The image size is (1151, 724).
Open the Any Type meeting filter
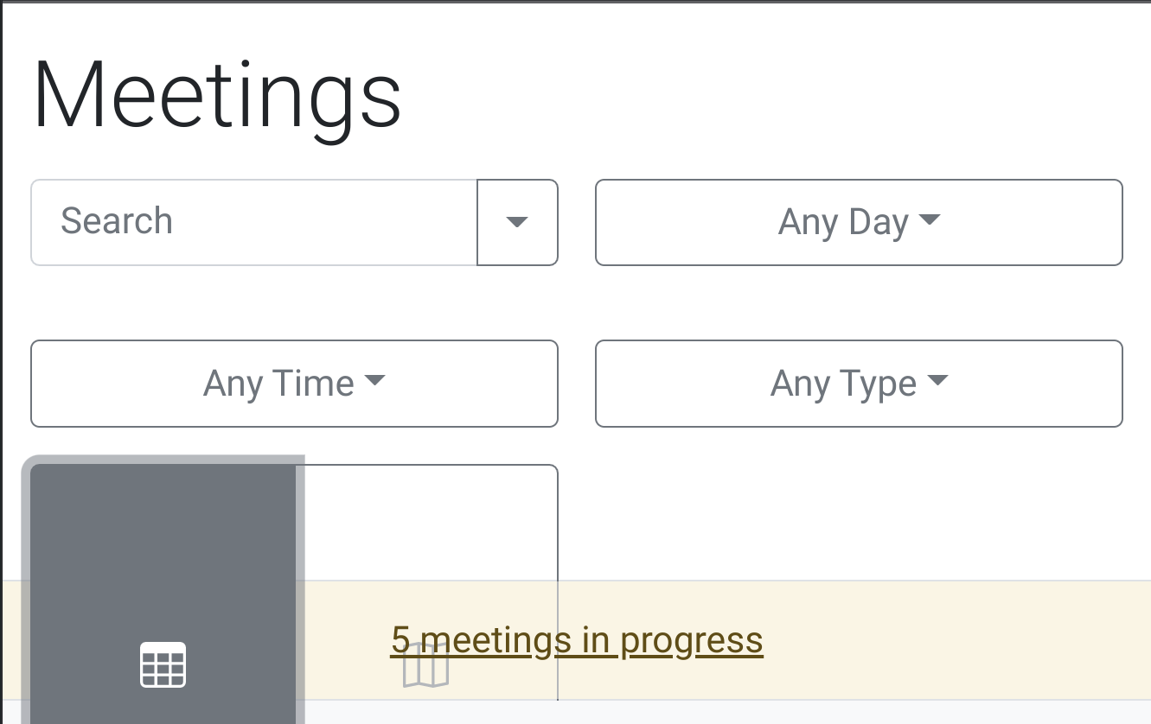[859, 384]
